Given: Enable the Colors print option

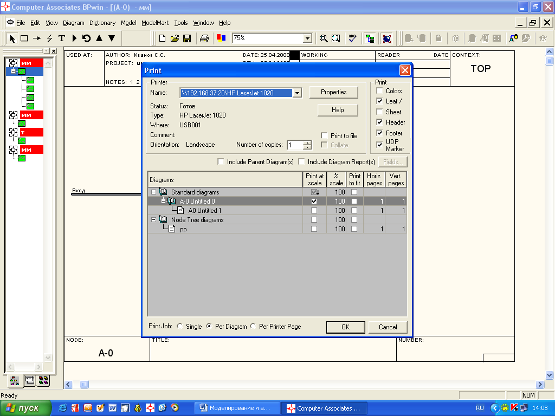Looking at the screenshot, I should tap(379, 91).
